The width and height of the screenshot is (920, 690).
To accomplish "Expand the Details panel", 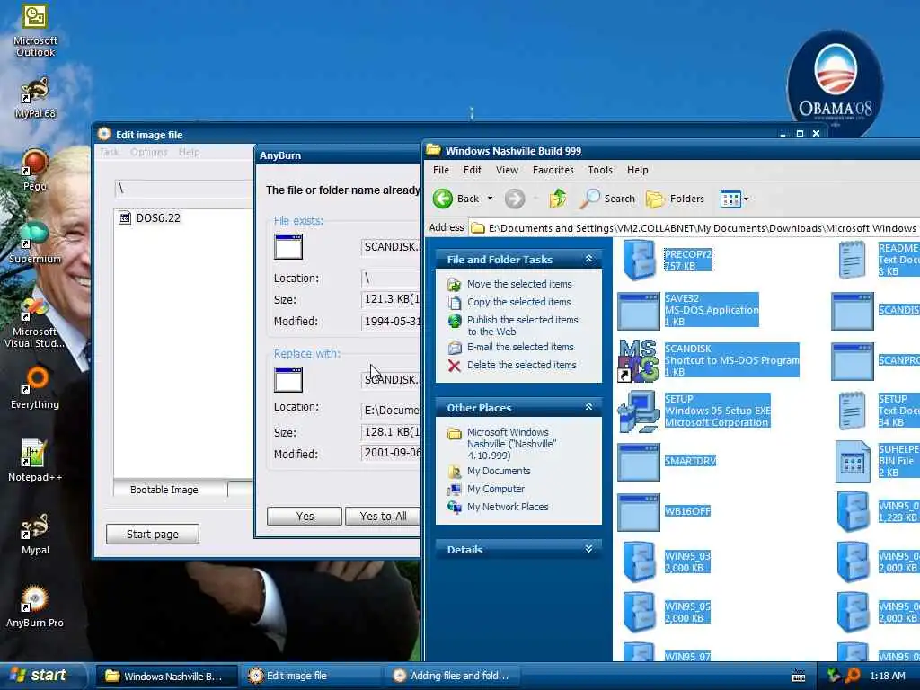I will (x=588, y=549).
